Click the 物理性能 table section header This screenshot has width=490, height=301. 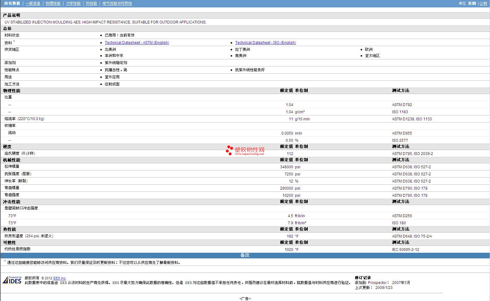point(11,91)
